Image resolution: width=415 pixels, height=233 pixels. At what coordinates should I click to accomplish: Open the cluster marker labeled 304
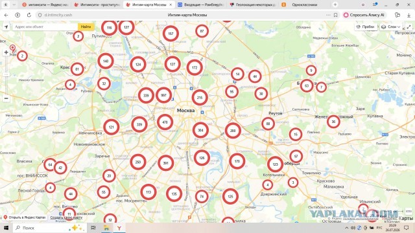pyautogui.click(x=200, y=130)
